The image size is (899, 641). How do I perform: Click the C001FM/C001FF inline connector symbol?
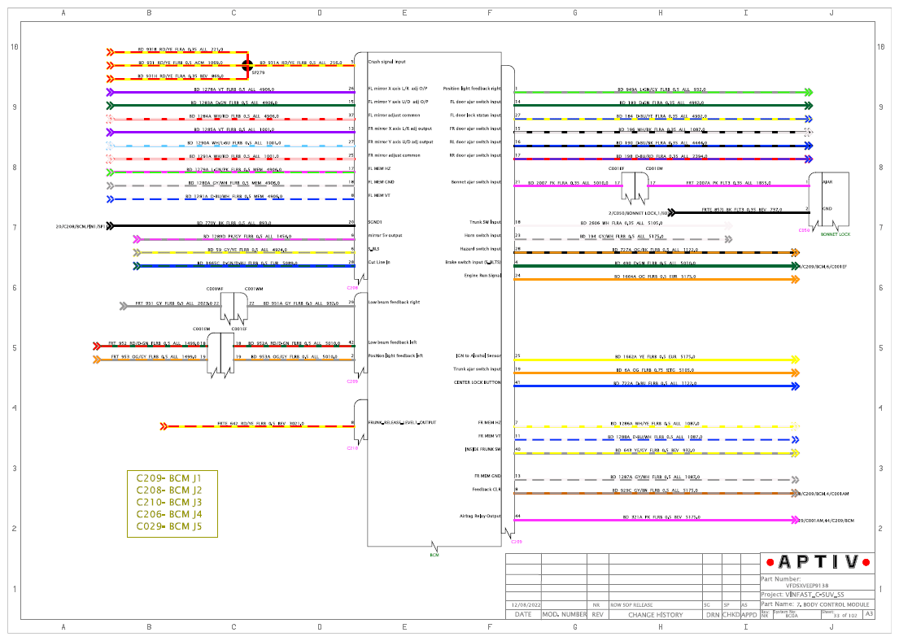[220, 355]
